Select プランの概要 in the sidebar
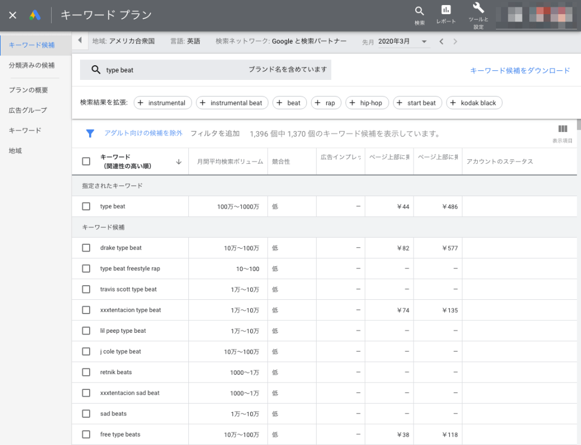The height and width of the screenshot is (445, 581). point(28,90)
